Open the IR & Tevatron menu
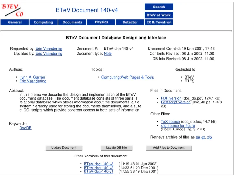The width and height of the screenshot is (235, 176). tap(159, 22)
